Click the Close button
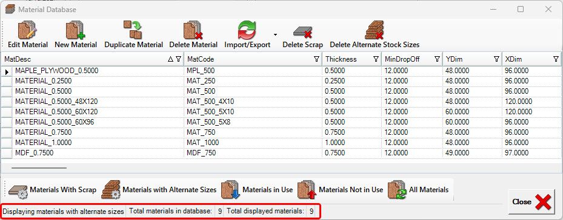Image resolution: width=563 pixels, height=220 pixels. [x=531, y=202]
